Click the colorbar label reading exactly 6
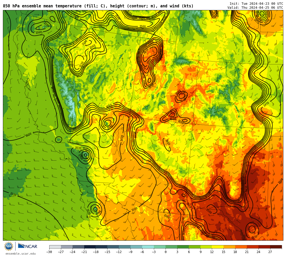This screenshot has width=286, height=257. (189, 252)
